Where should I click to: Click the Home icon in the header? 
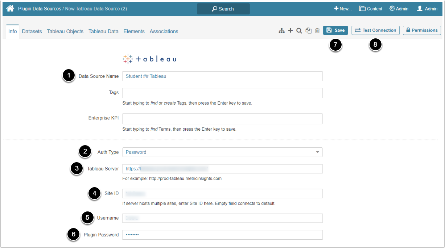(x=10, y=8)
